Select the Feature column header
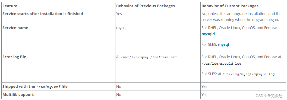Screen dimensions: 287x100 coord(10,6)
